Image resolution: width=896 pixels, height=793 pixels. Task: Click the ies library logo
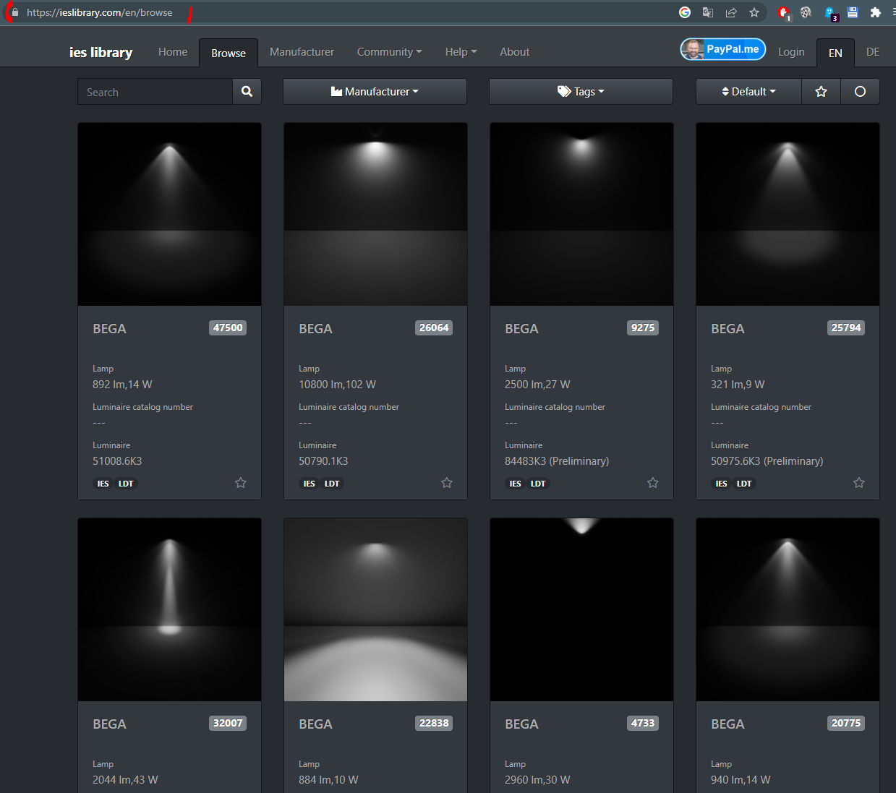[101, 52]
